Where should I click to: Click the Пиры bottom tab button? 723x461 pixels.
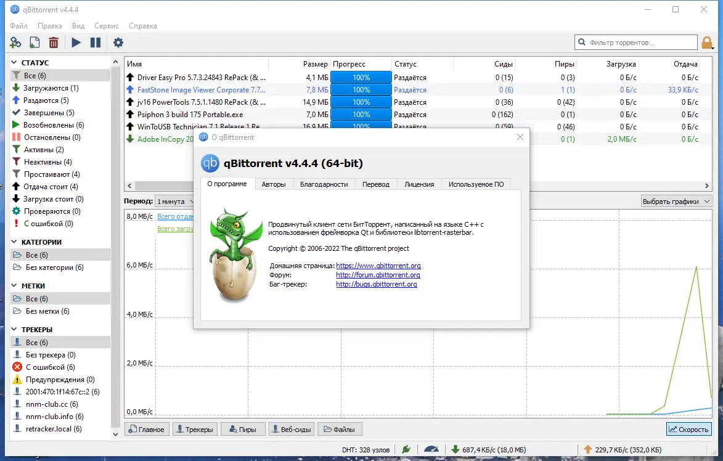[243, 429]
